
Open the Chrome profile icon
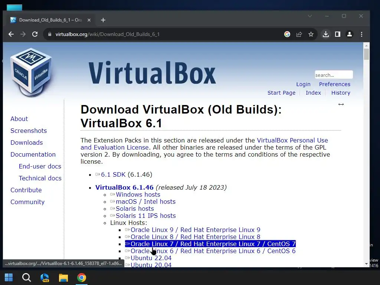350,34
